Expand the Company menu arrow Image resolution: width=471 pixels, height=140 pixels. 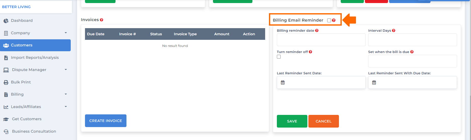66,33
